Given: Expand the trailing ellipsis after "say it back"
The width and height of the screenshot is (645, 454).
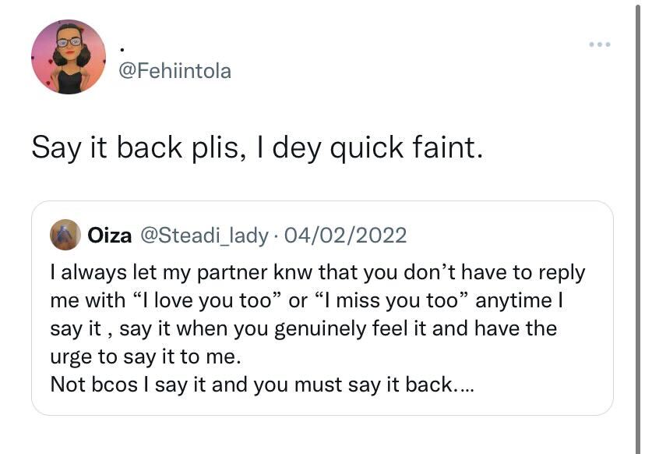Looking at the screenshot, I should pos(463,385).
